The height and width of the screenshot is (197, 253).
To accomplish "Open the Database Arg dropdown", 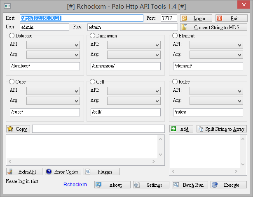I will point(53,55).
